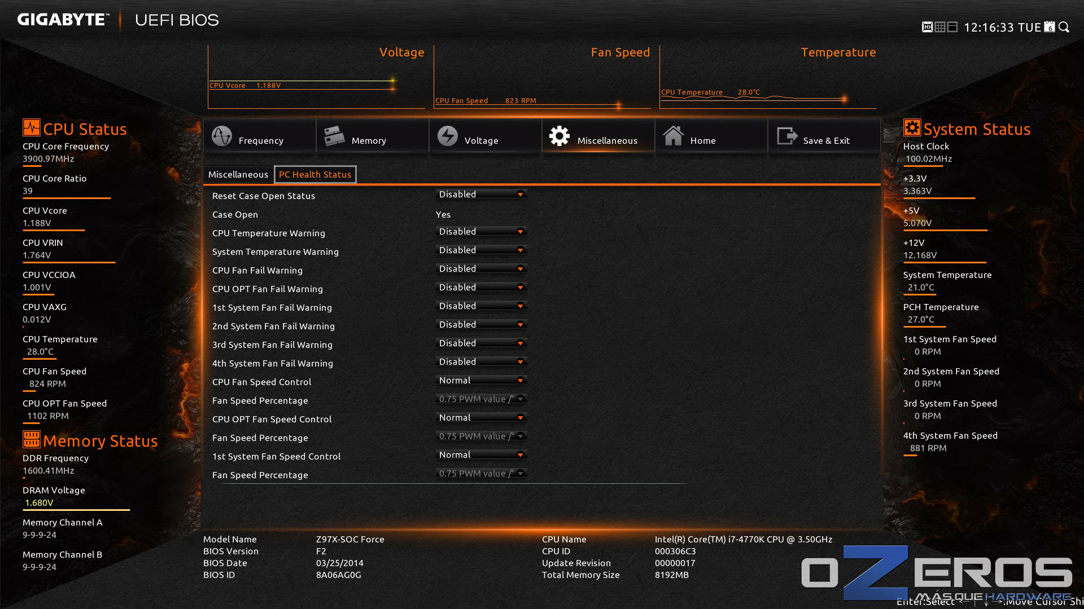Click the Model Name Z97X-SOC Force

350,540
